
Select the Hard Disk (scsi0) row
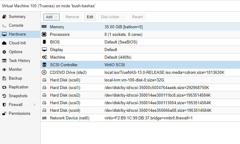point(140,80)
